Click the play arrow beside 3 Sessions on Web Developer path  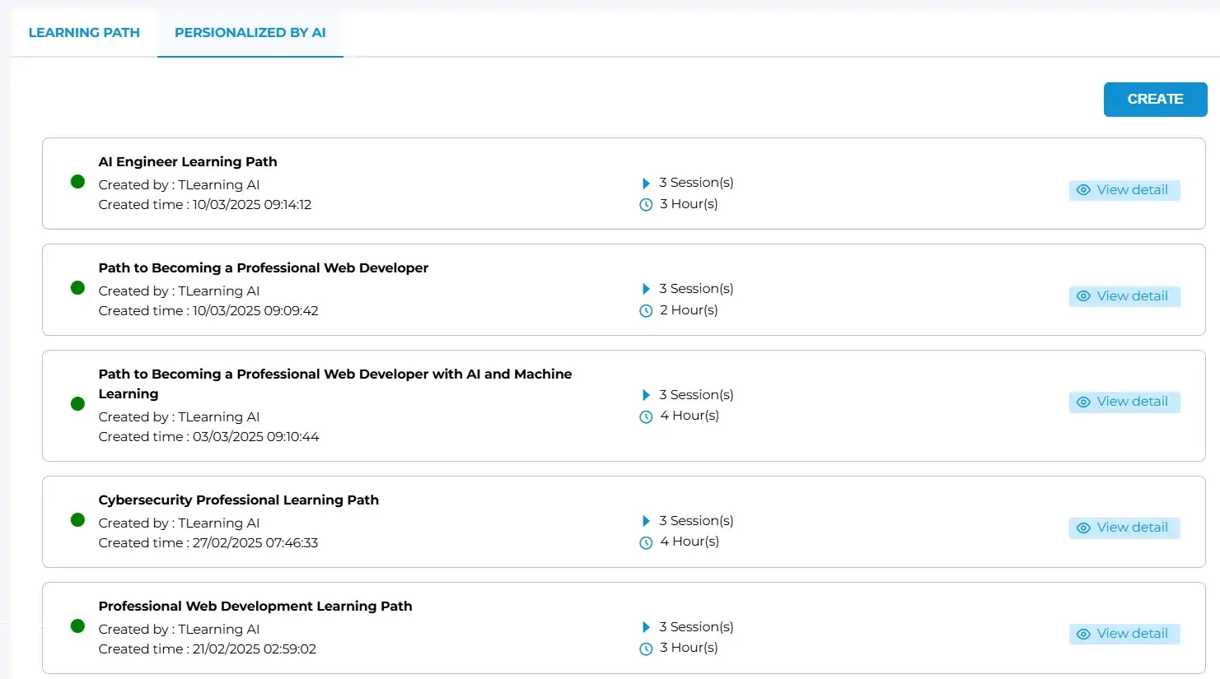pyautogui.click(x=647, y=289)
